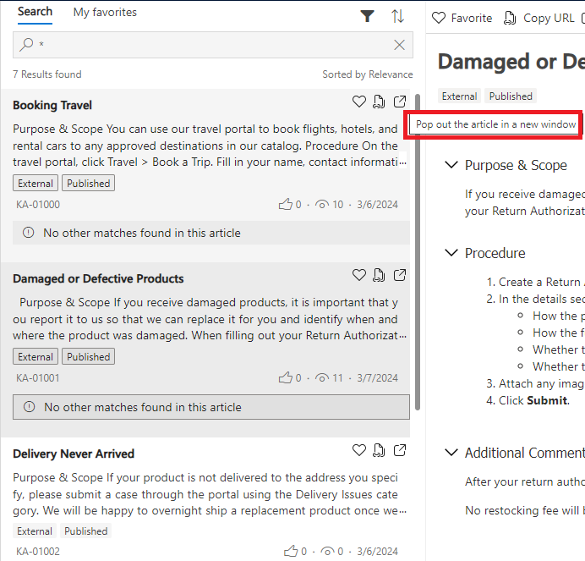
Task: Collapse the Additional Comments section
Action: 451,453
